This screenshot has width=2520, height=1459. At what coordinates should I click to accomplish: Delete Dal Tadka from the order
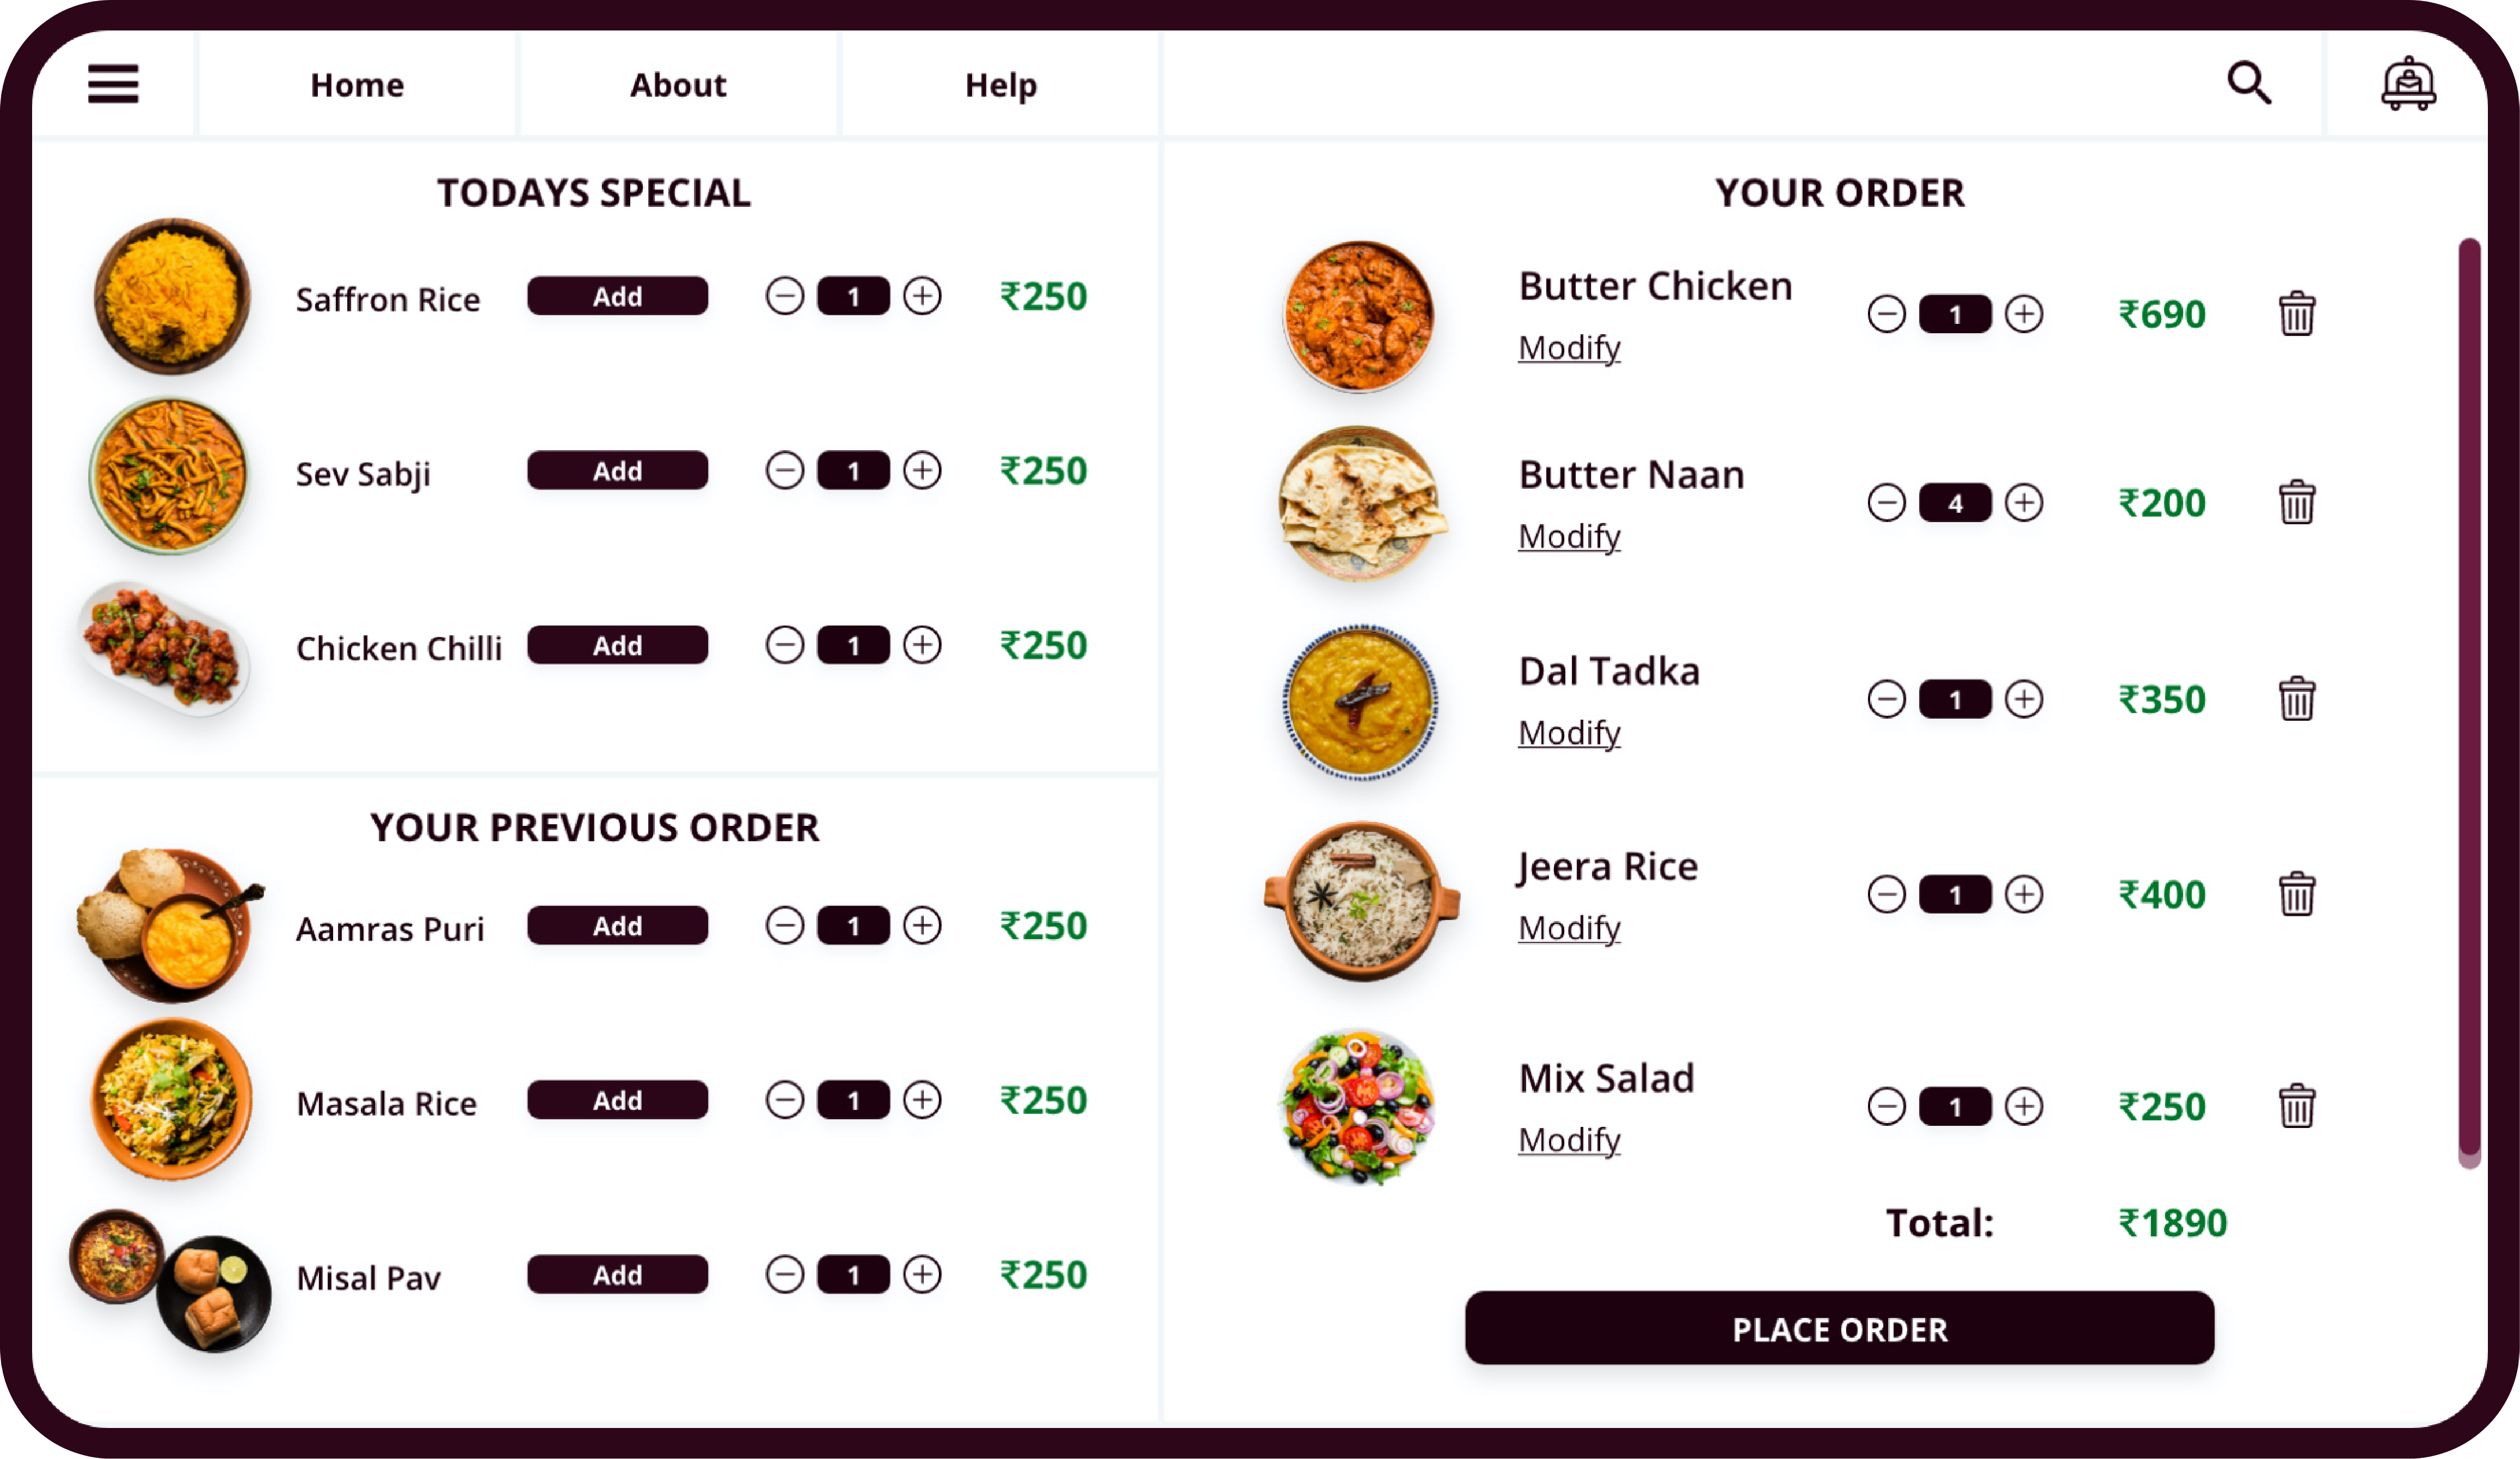2297,699
